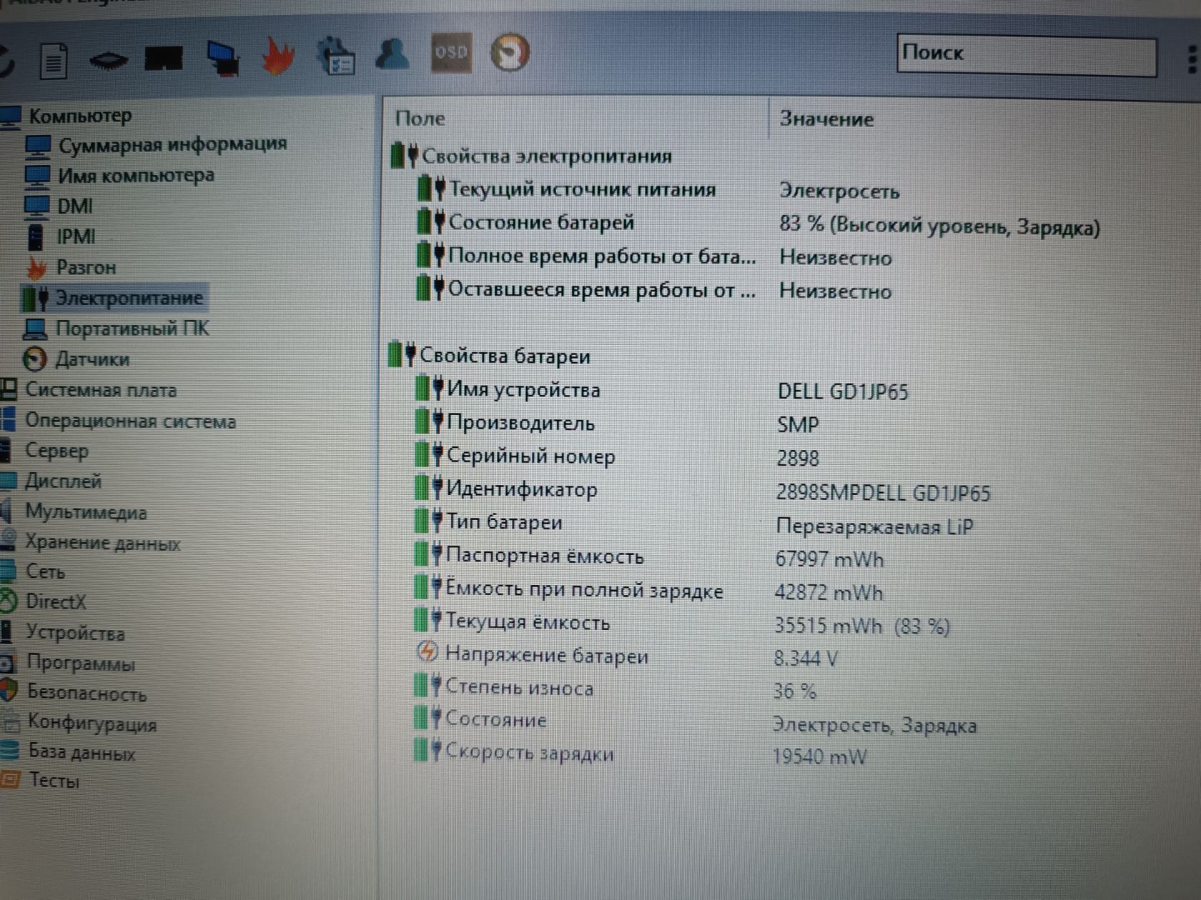Viewport: 1201px width, 900px height.
Task: Click the orange round update icon
Action: point(510,52)
